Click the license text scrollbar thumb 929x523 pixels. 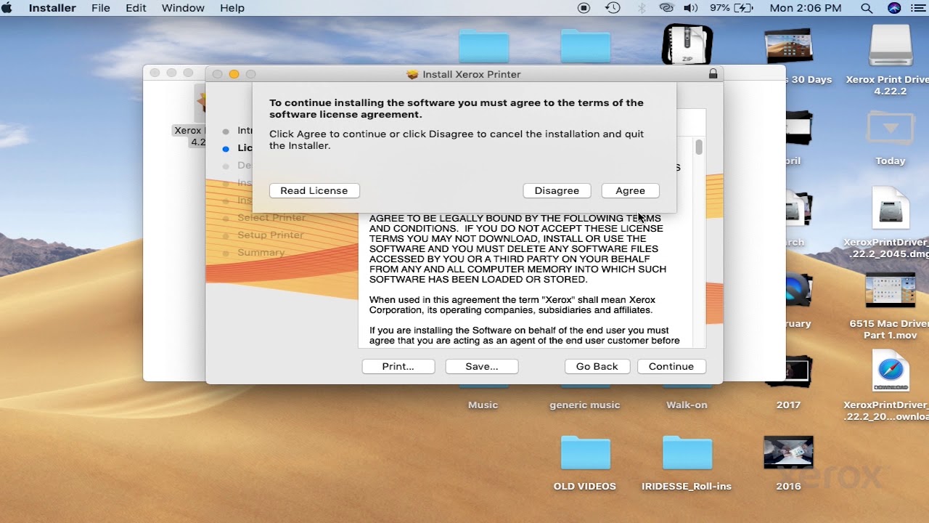699,147
